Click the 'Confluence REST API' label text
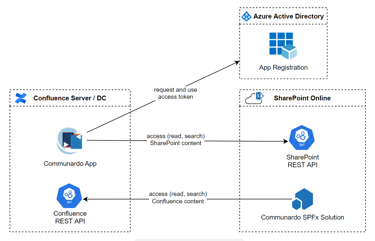Viewport: 375px width, 241px height. coord(70,217)
